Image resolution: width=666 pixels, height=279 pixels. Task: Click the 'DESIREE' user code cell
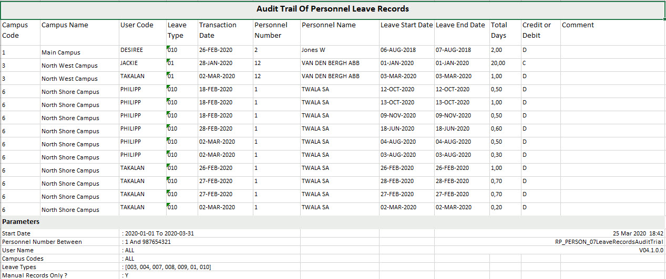click(131, 50)
